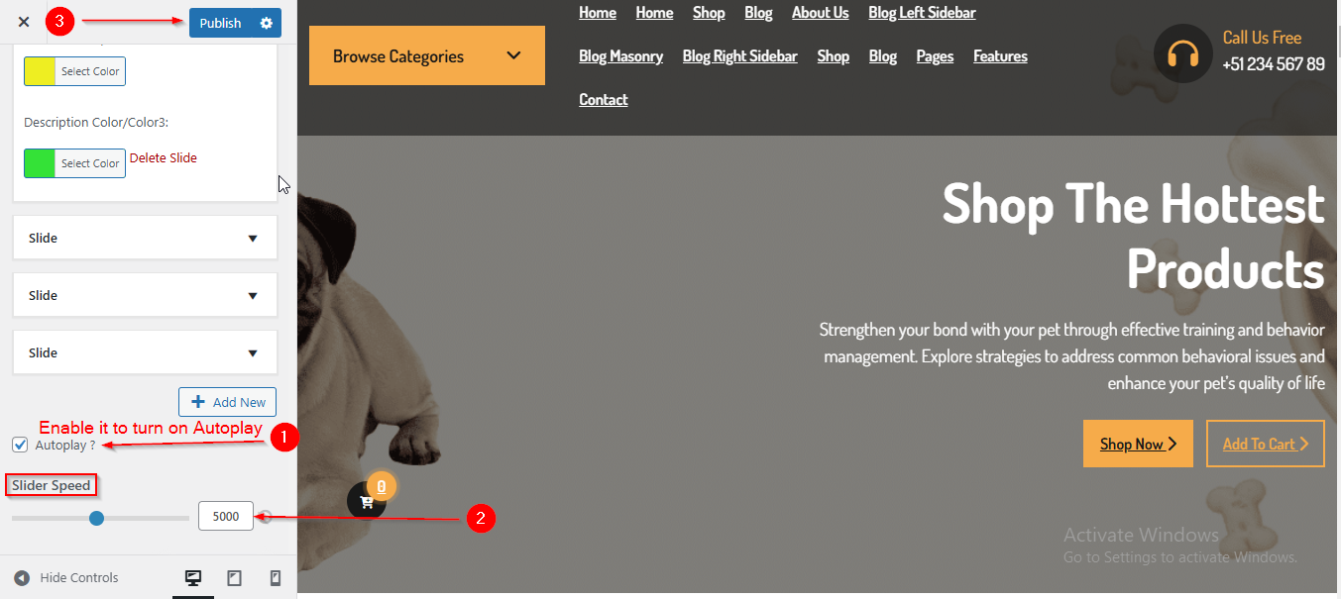Switch to mobile preview icon
This screenshot has width=1341, height=599.
tap(276, 578)
